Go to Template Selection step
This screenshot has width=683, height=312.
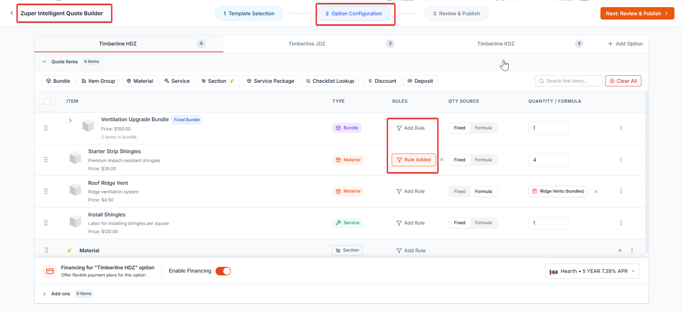[249, 14]
